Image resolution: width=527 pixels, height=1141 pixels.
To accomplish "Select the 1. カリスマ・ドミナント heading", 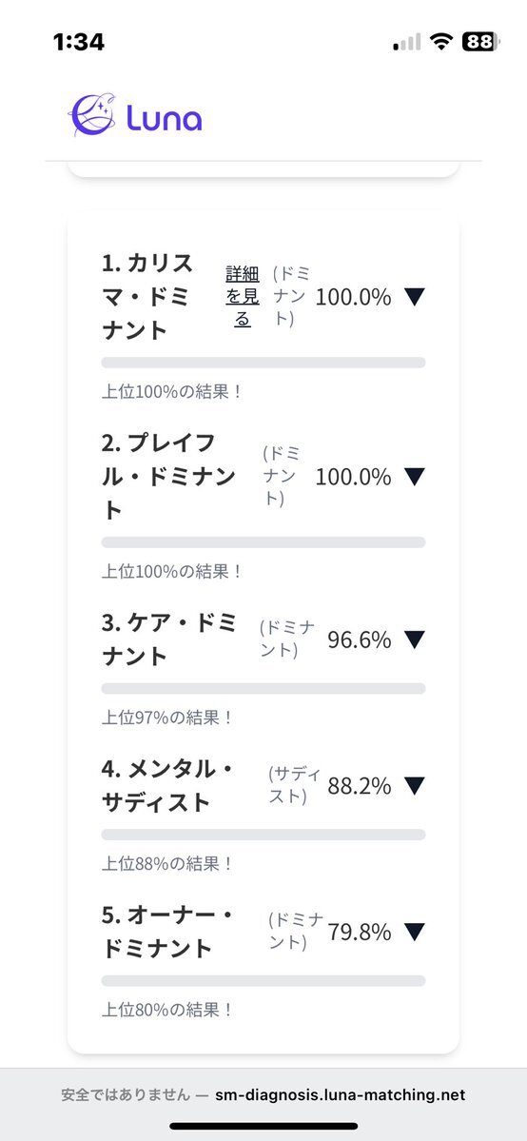I will coord(147,297).
